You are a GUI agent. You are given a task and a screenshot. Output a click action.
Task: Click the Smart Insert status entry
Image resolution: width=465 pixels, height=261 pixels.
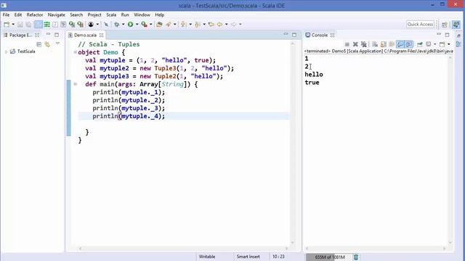248,257
